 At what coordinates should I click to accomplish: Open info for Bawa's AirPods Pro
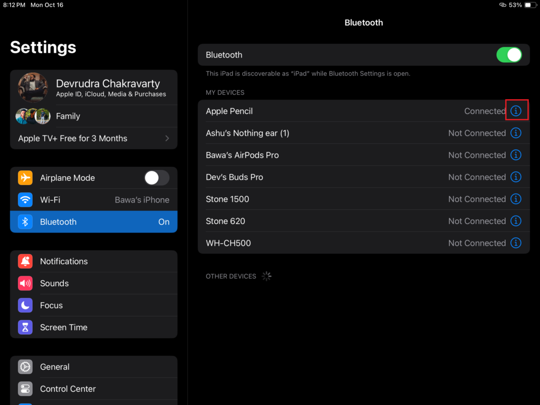(x=516, y=155)
